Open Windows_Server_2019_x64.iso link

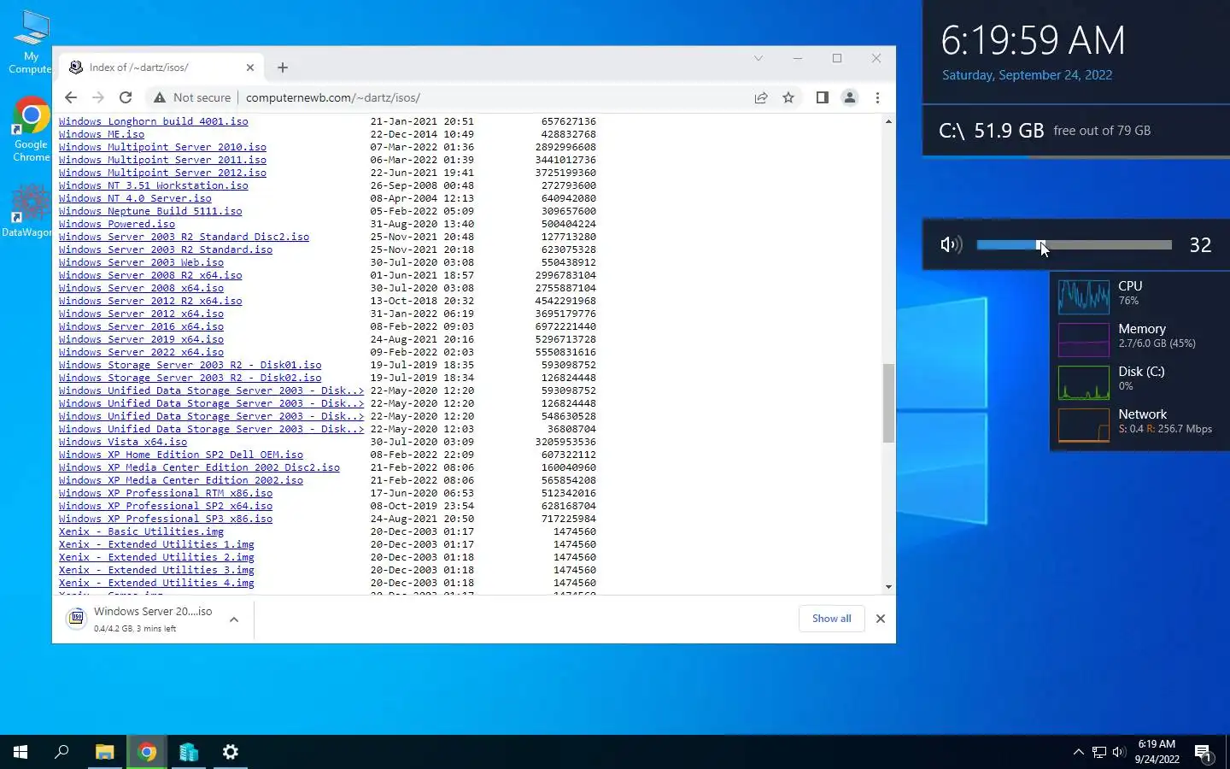[x=141, y=339]
